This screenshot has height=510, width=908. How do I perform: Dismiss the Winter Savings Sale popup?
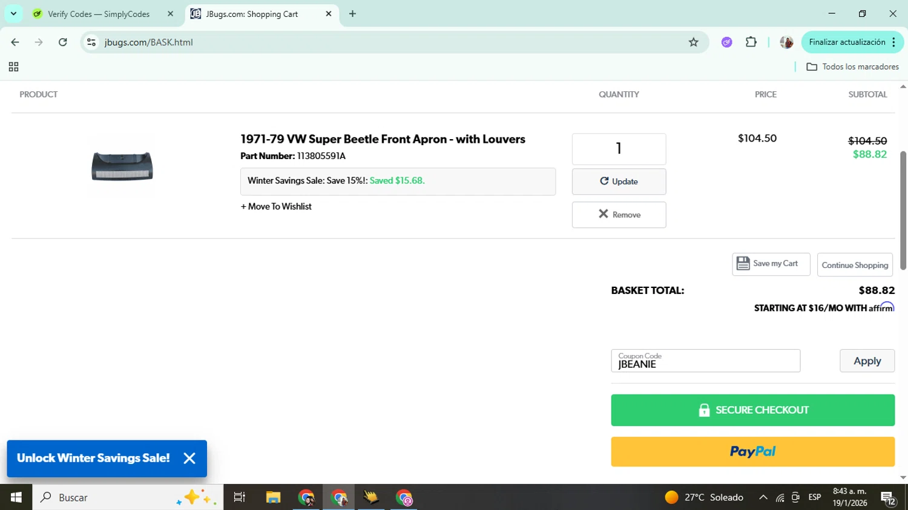189,459
